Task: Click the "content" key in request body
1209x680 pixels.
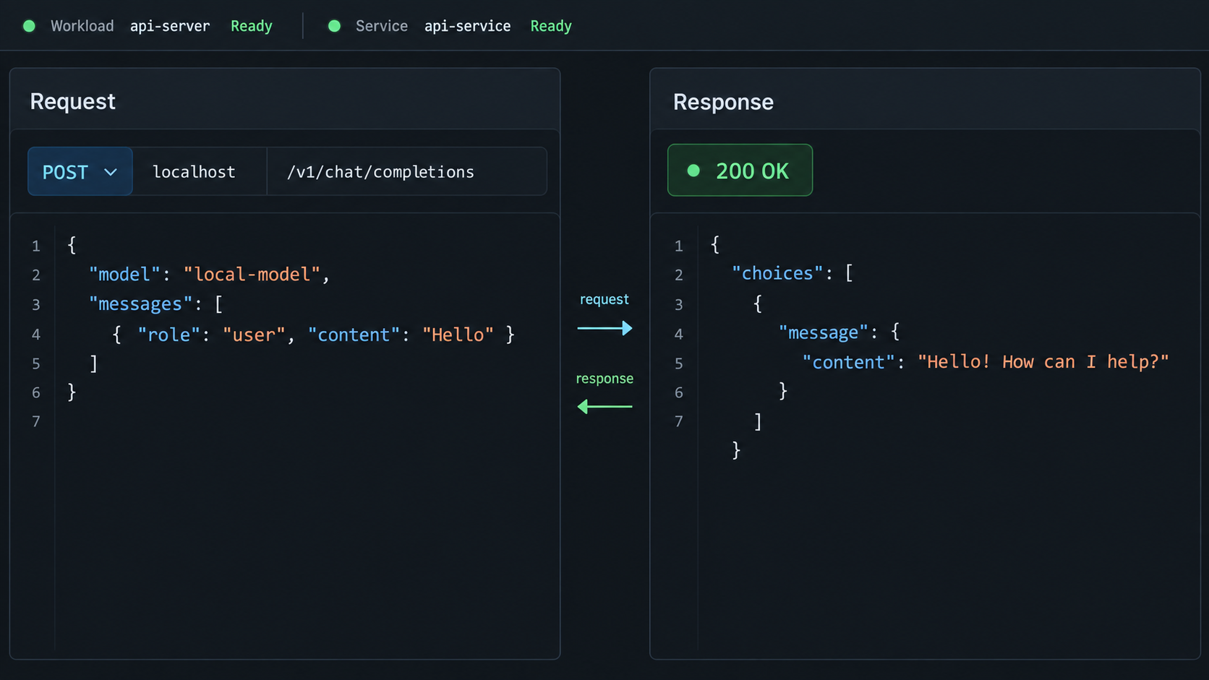Action: [x=354, y=335]
